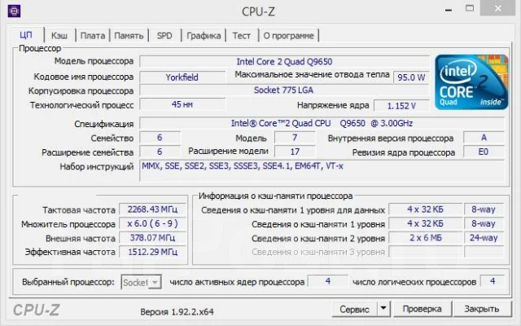The image size is (521, 326).
Task: Click the 95.0 W TDP value
Action: 411,77
